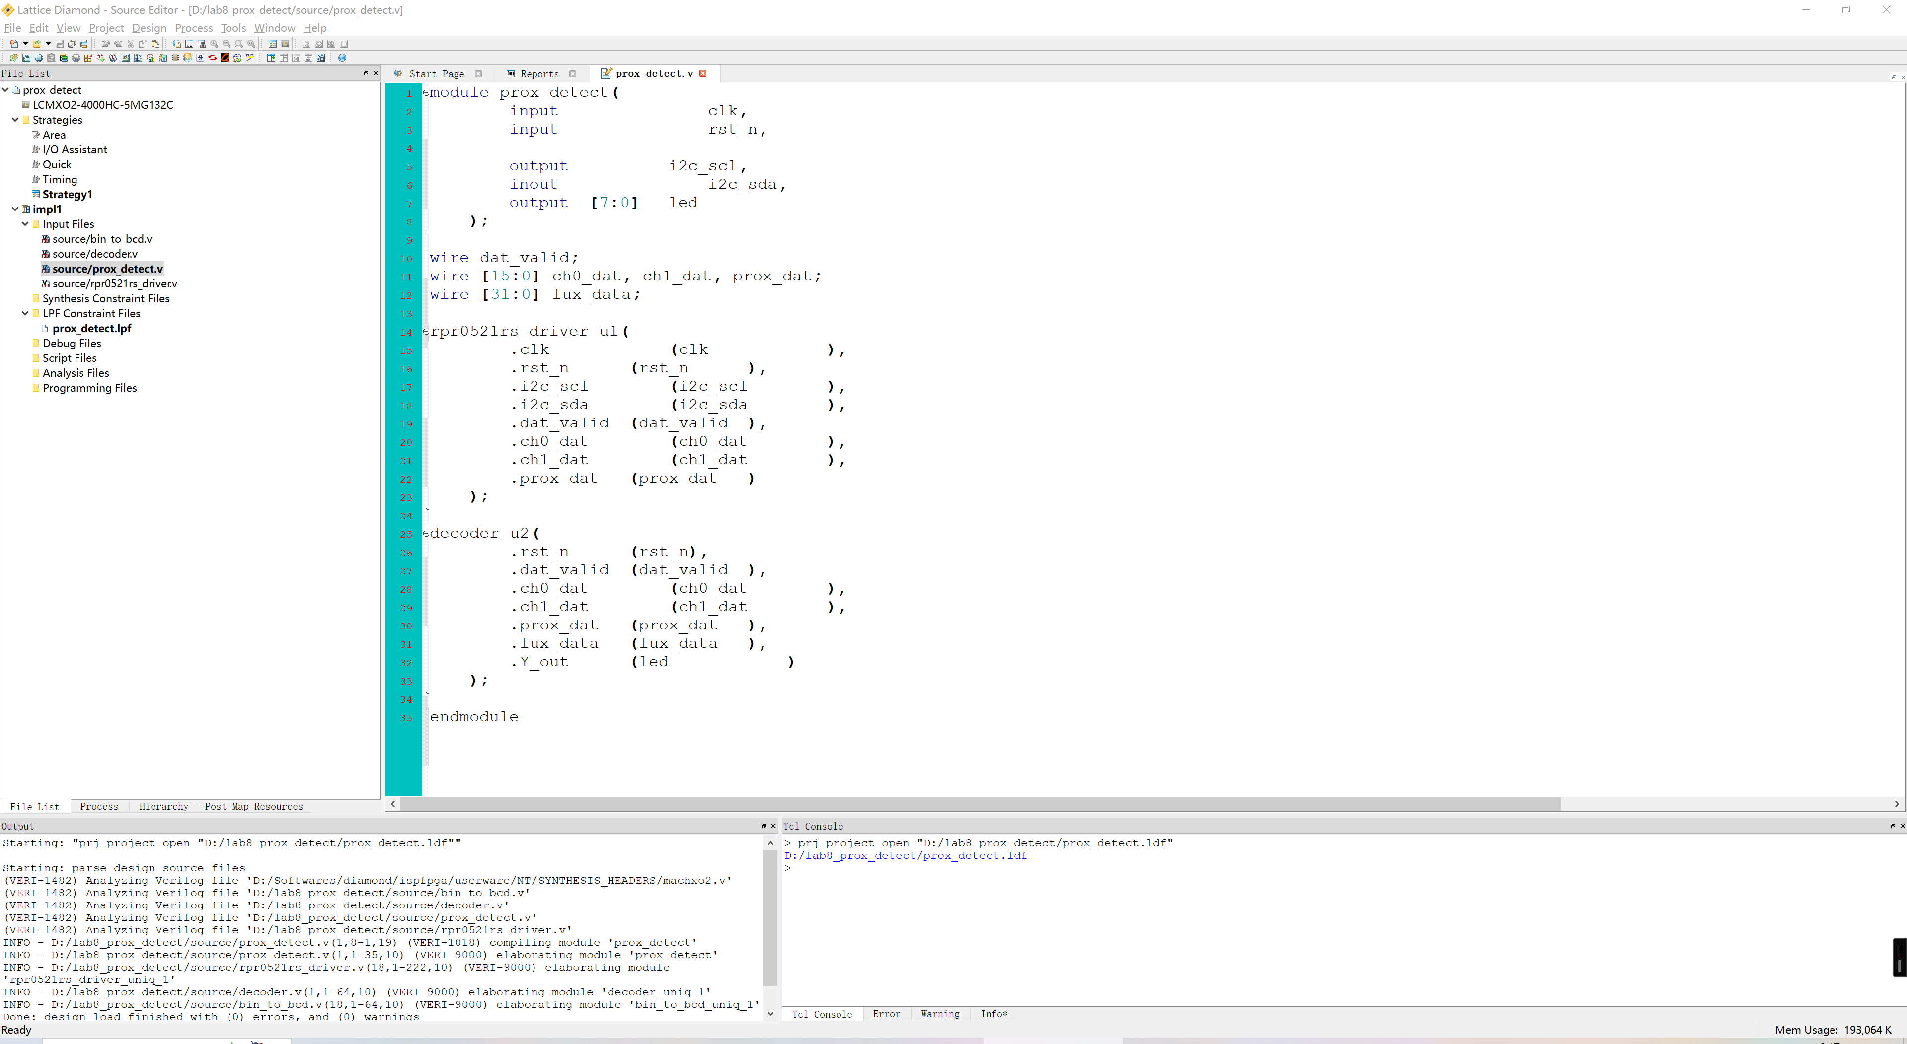
Task: Open the ECO Editor chip icon
Action: point(175,58)
